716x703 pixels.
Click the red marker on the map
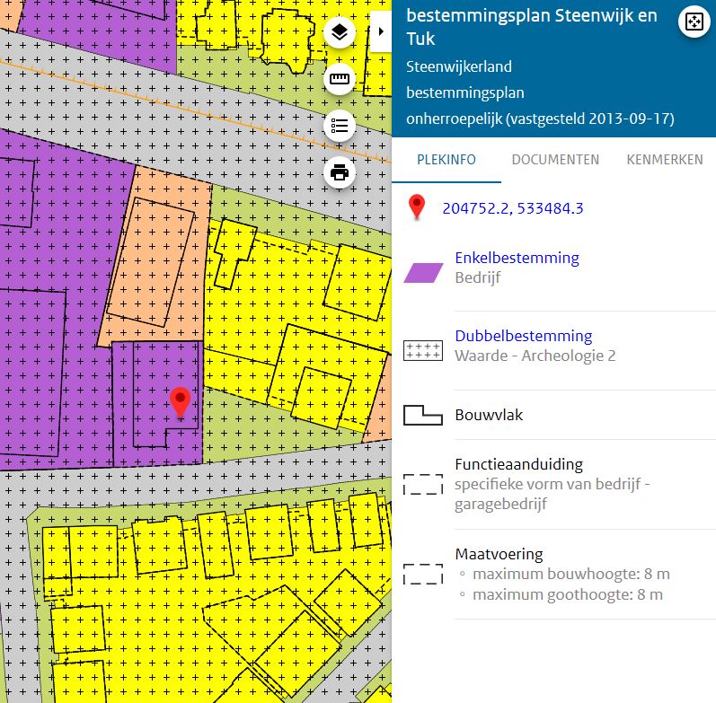(181, 402)
